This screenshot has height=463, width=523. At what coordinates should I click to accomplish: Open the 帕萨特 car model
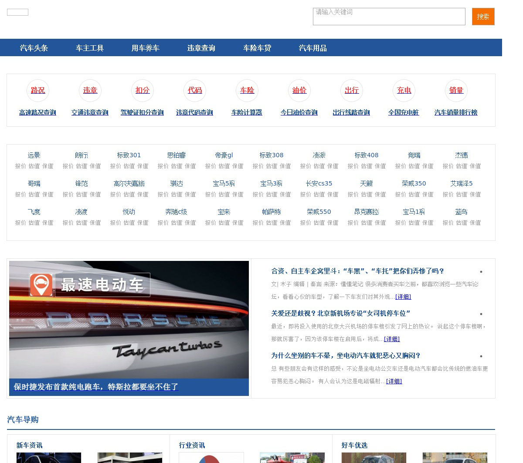coord(272,212)
